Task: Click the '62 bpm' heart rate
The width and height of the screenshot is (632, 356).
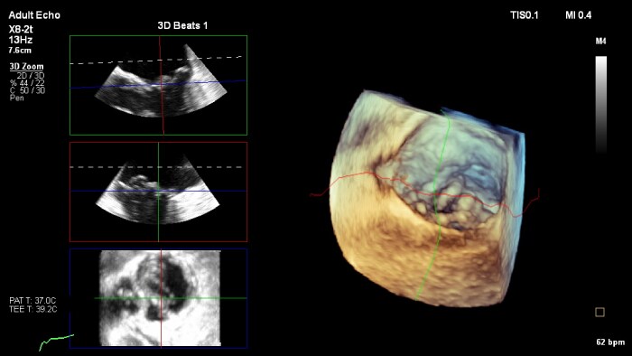Action: (610, 342)
